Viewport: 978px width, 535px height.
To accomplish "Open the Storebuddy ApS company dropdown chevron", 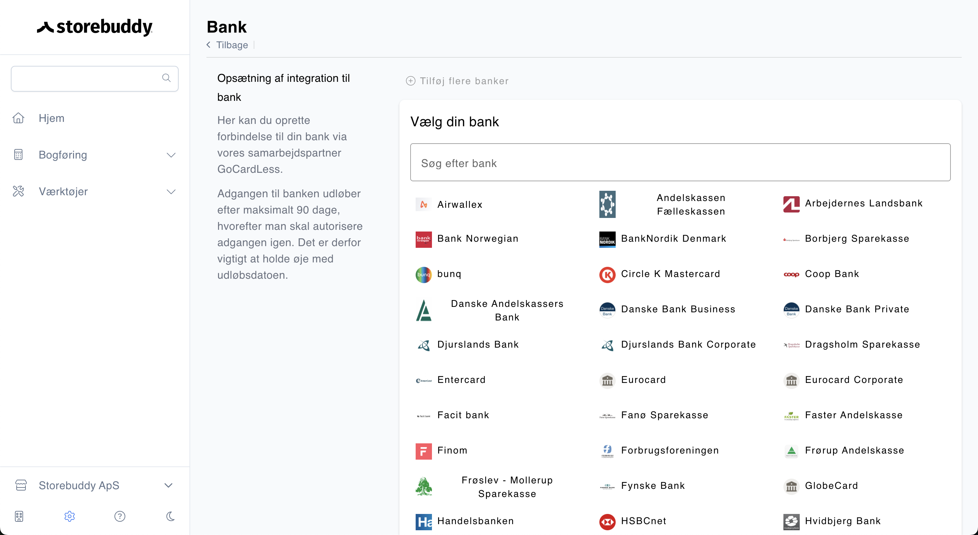I will tap(168, 485).
